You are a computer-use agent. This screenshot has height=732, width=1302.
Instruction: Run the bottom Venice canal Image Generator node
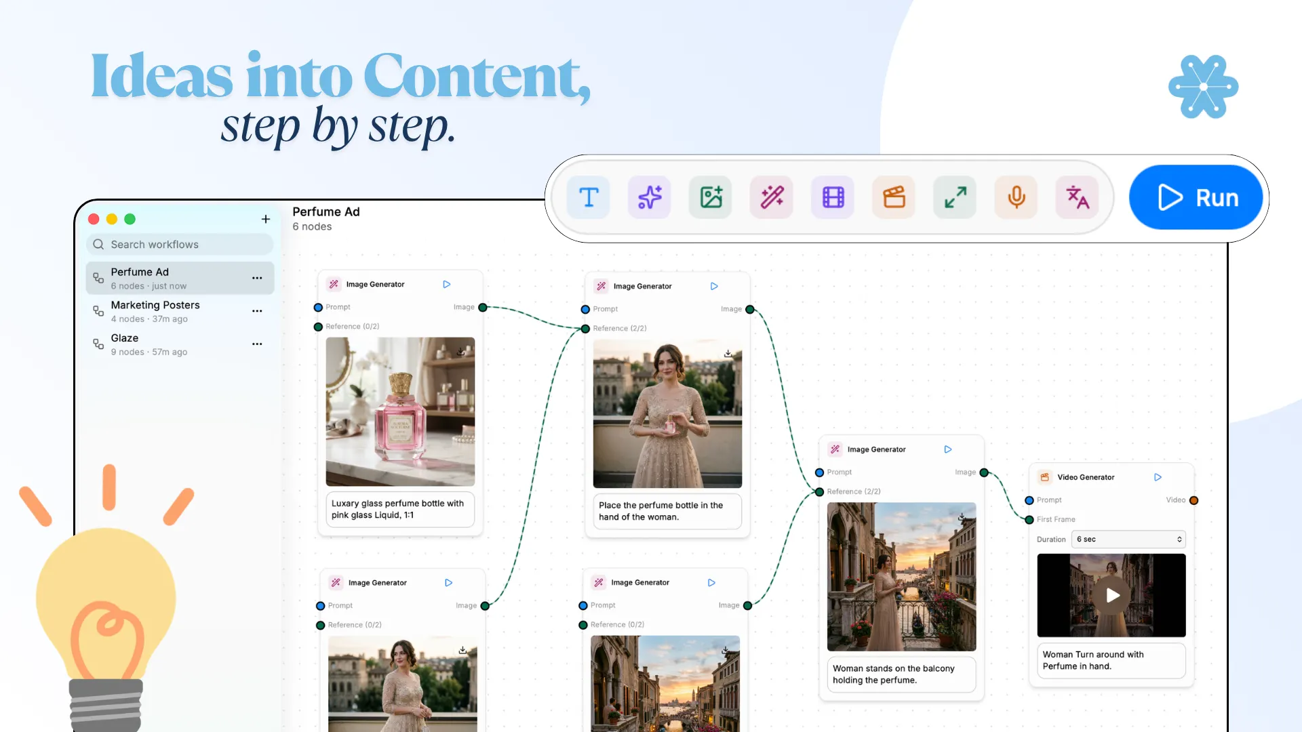coord(711,583)
